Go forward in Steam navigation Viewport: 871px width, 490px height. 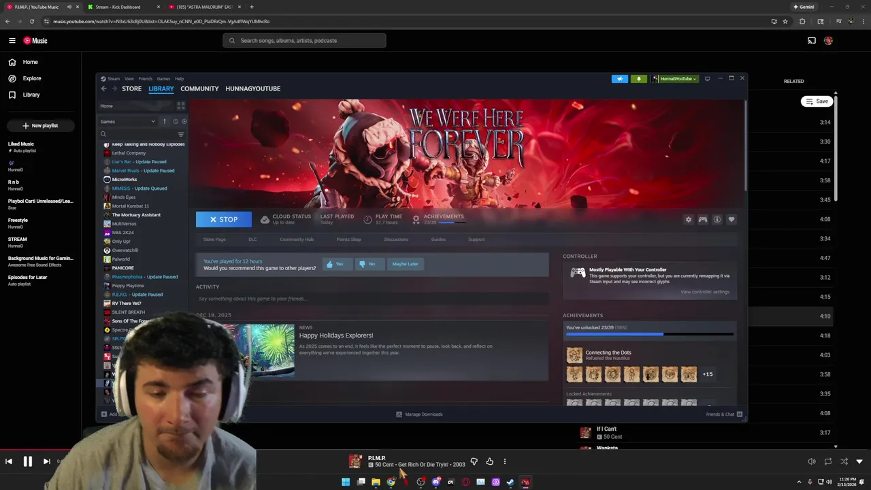click(114, 88)
